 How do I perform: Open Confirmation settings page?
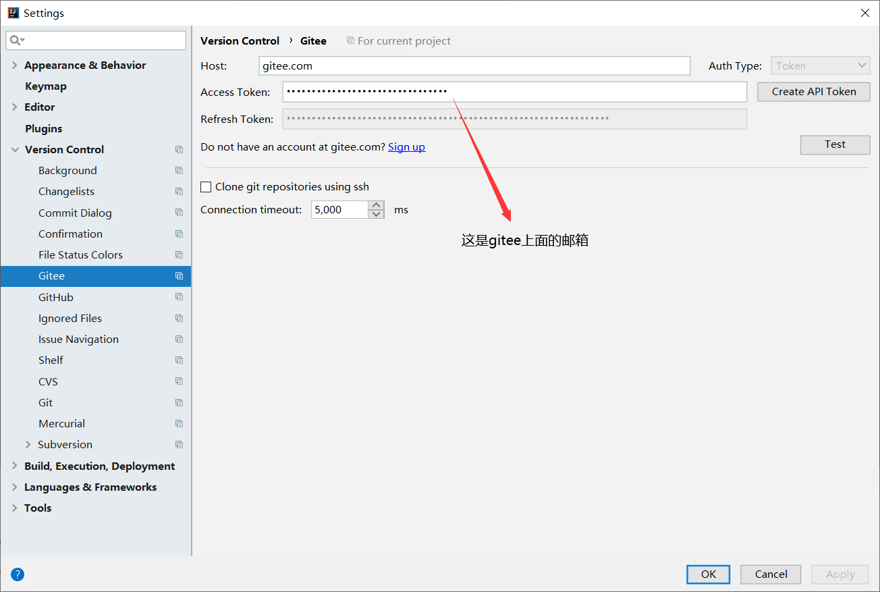(x=70, y=234)
